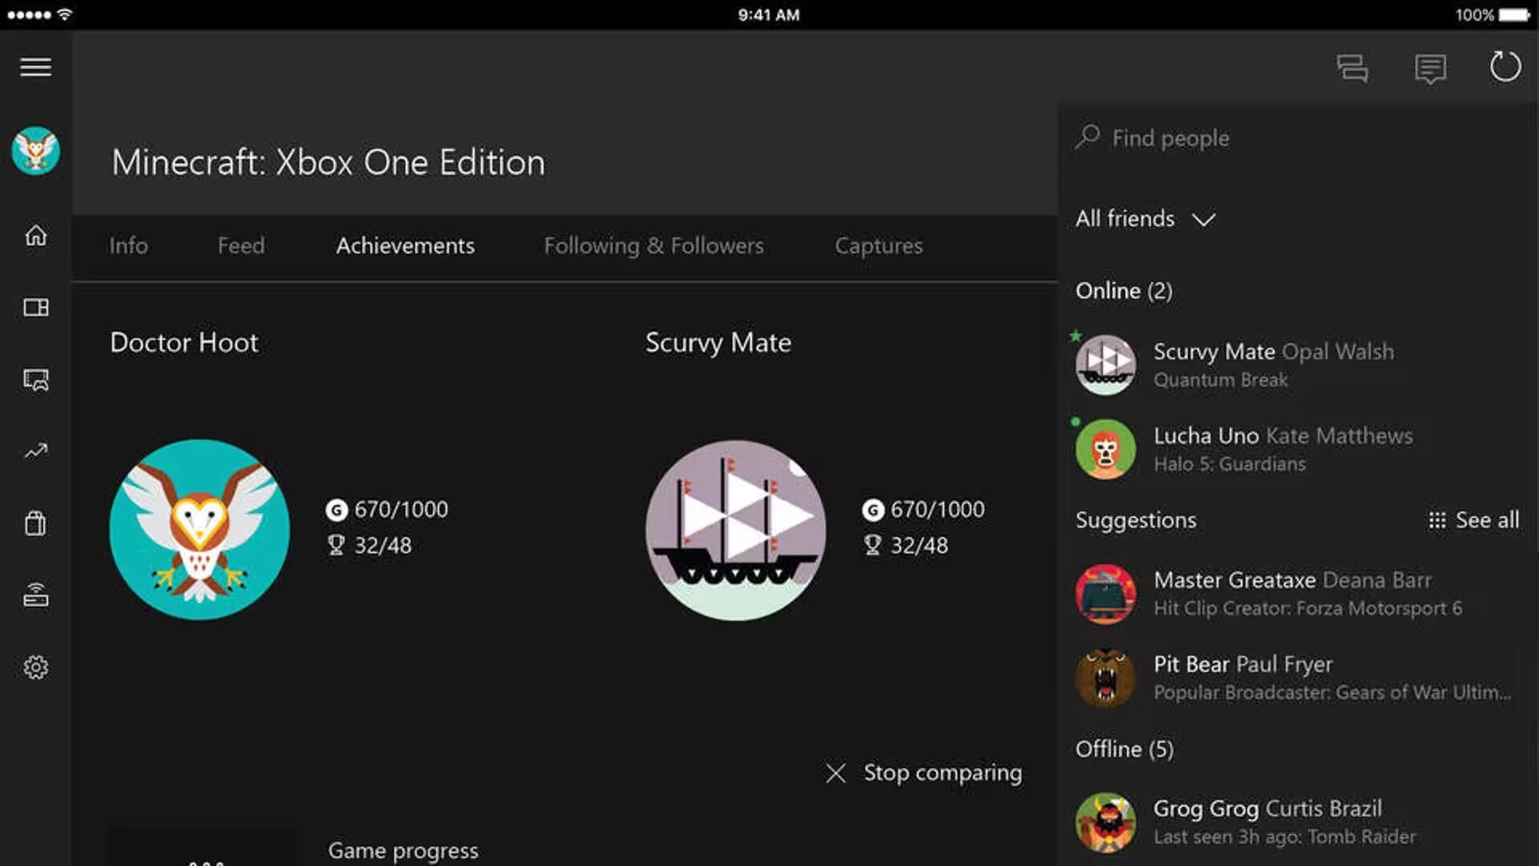Click the Online (2) section header
Image resolution: width=1539 pixels, height=866 pixels.
[1124, 291]
